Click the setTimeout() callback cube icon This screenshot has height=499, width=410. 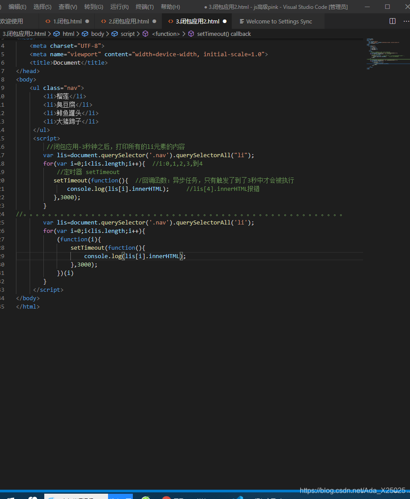pos(191,34)
